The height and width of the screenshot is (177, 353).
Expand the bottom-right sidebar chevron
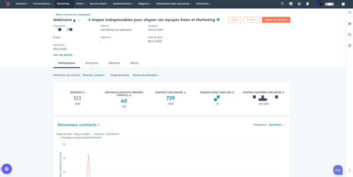(x=349, y=170)
